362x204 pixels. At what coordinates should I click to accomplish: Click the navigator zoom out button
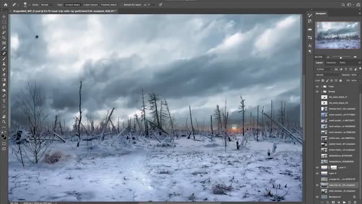328,57
